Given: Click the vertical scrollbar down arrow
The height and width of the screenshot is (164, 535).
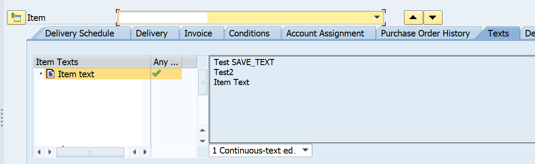Looking at the screenshot, I should point(202,141).
